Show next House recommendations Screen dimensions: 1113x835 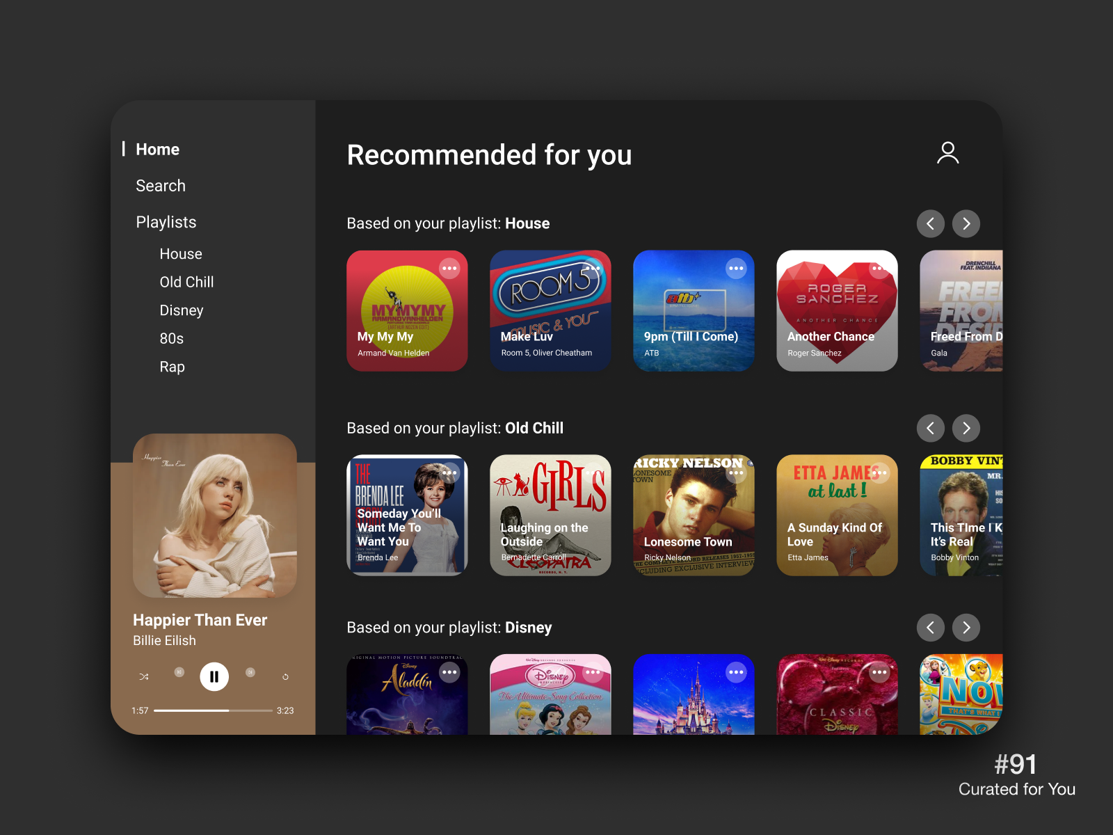966,223
